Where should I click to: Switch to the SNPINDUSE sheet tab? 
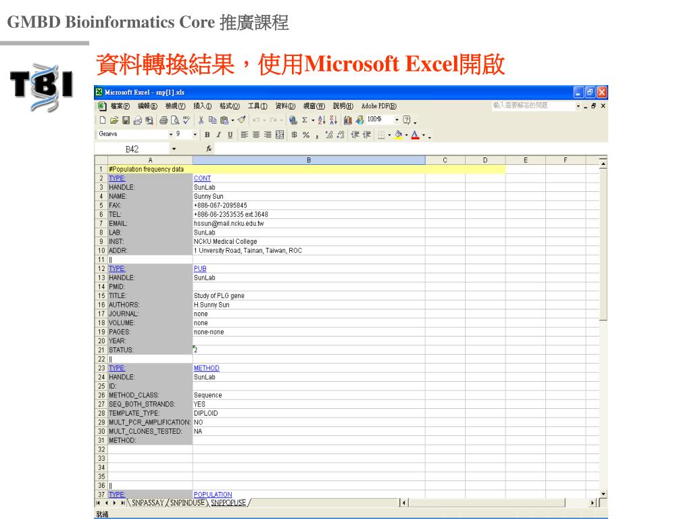[188, 503]
